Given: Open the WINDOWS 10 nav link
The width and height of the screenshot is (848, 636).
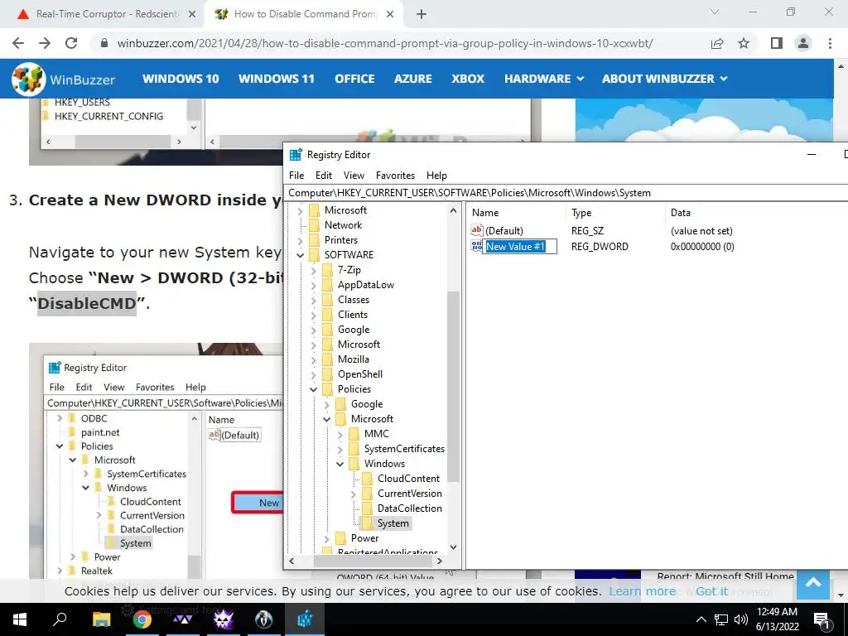Looking at the screenshot, I should click(x=181, y=79).
